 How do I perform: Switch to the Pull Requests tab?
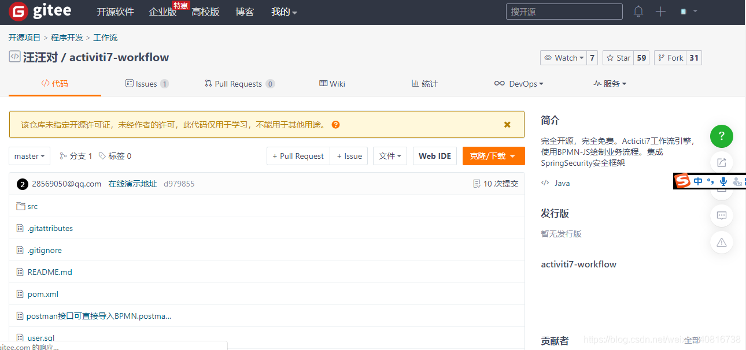(239, 84)
